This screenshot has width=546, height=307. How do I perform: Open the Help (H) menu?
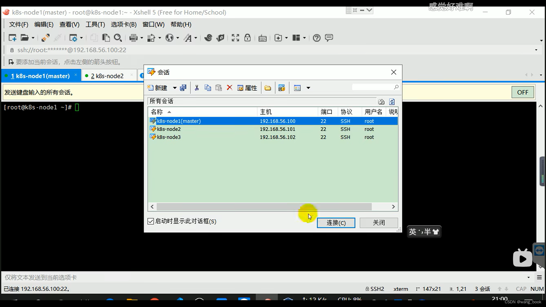tap(181, 24)
